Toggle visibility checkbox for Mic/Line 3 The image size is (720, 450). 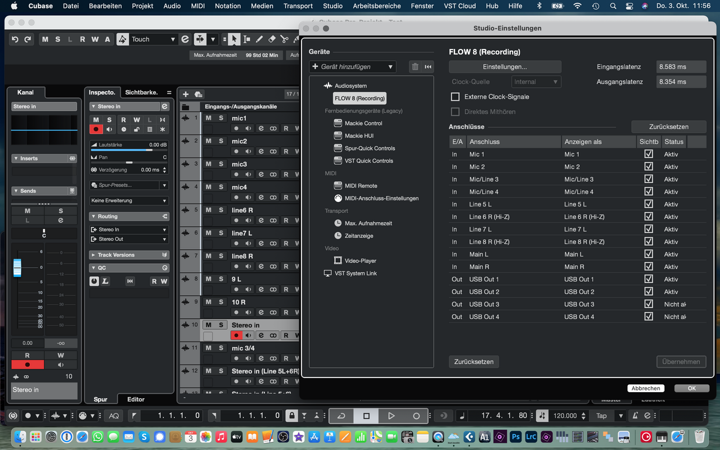click(649, 179)
